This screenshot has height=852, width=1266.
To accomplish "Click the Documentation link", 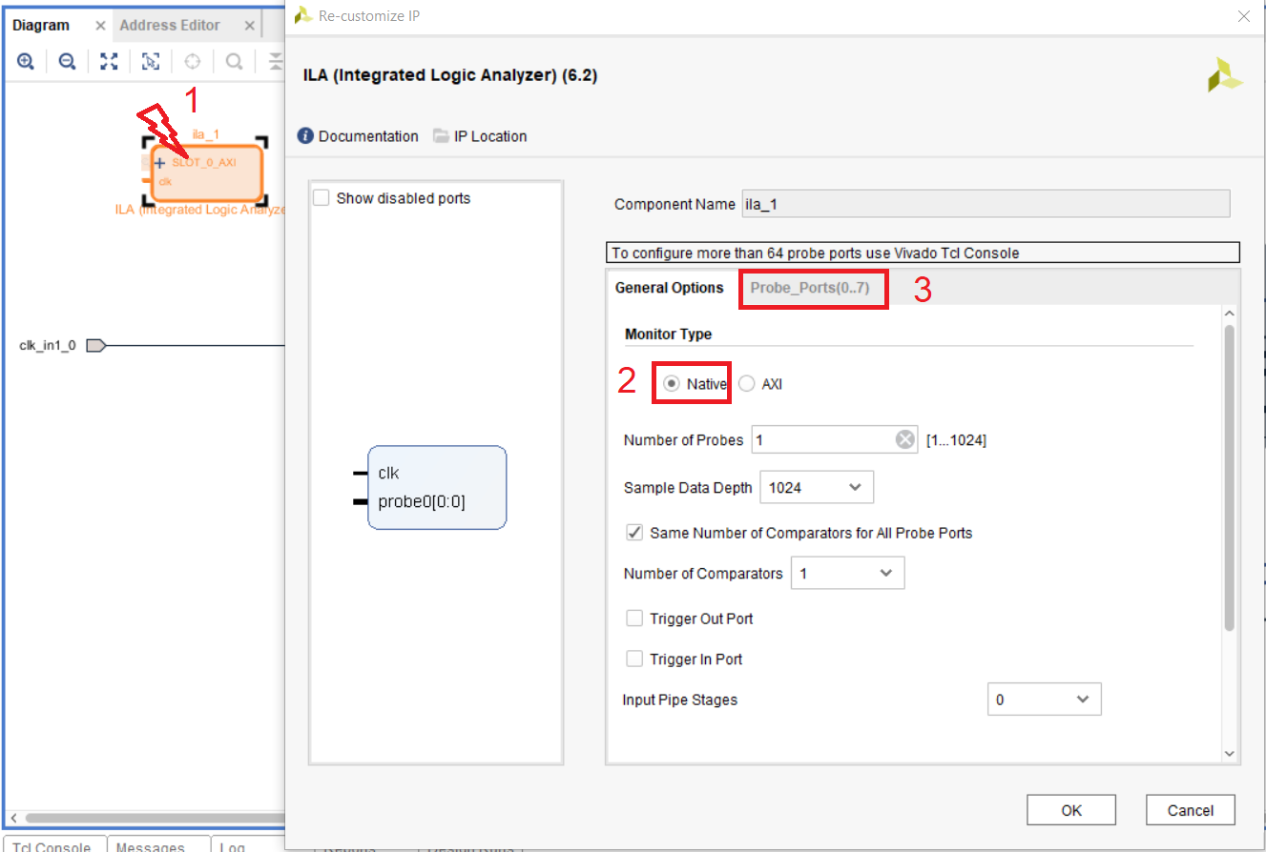I will click(x=368, y=136).
